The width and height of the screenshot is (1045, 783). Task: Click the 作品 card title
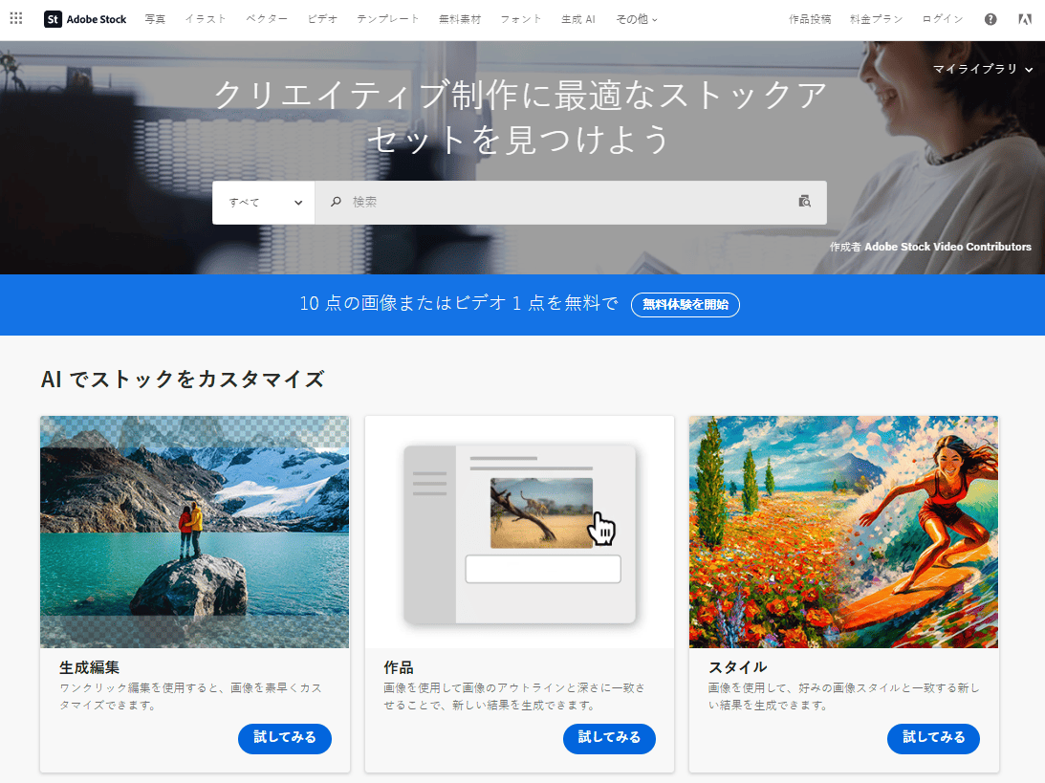click(399, 667)
